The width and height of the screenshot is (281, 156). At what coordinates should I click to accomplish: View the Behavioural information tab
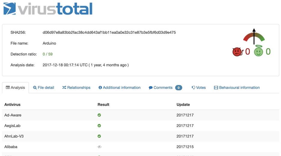click(x=237, y=88)
